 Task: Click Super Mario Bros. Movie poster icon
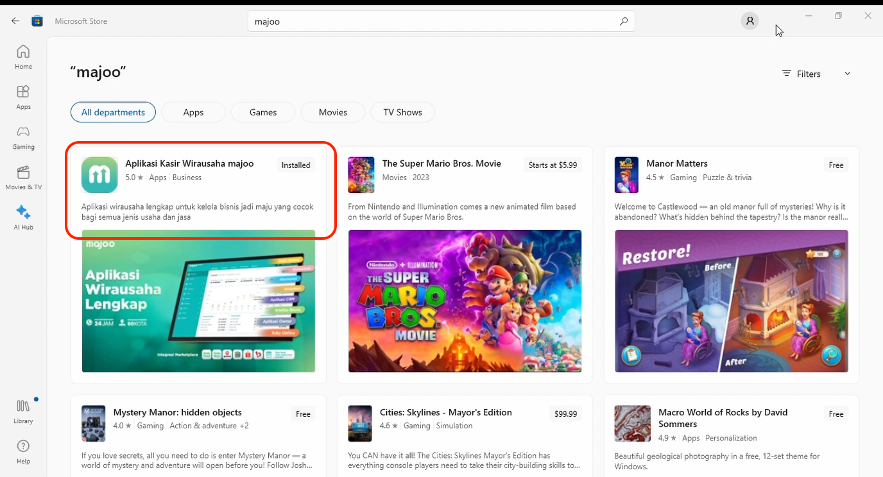361,175
